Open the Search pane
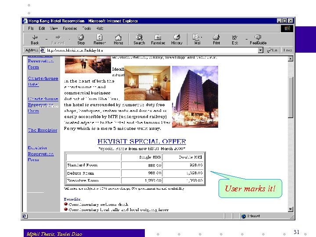This screenshot has height=237, width=316. (x=139, y=39)
